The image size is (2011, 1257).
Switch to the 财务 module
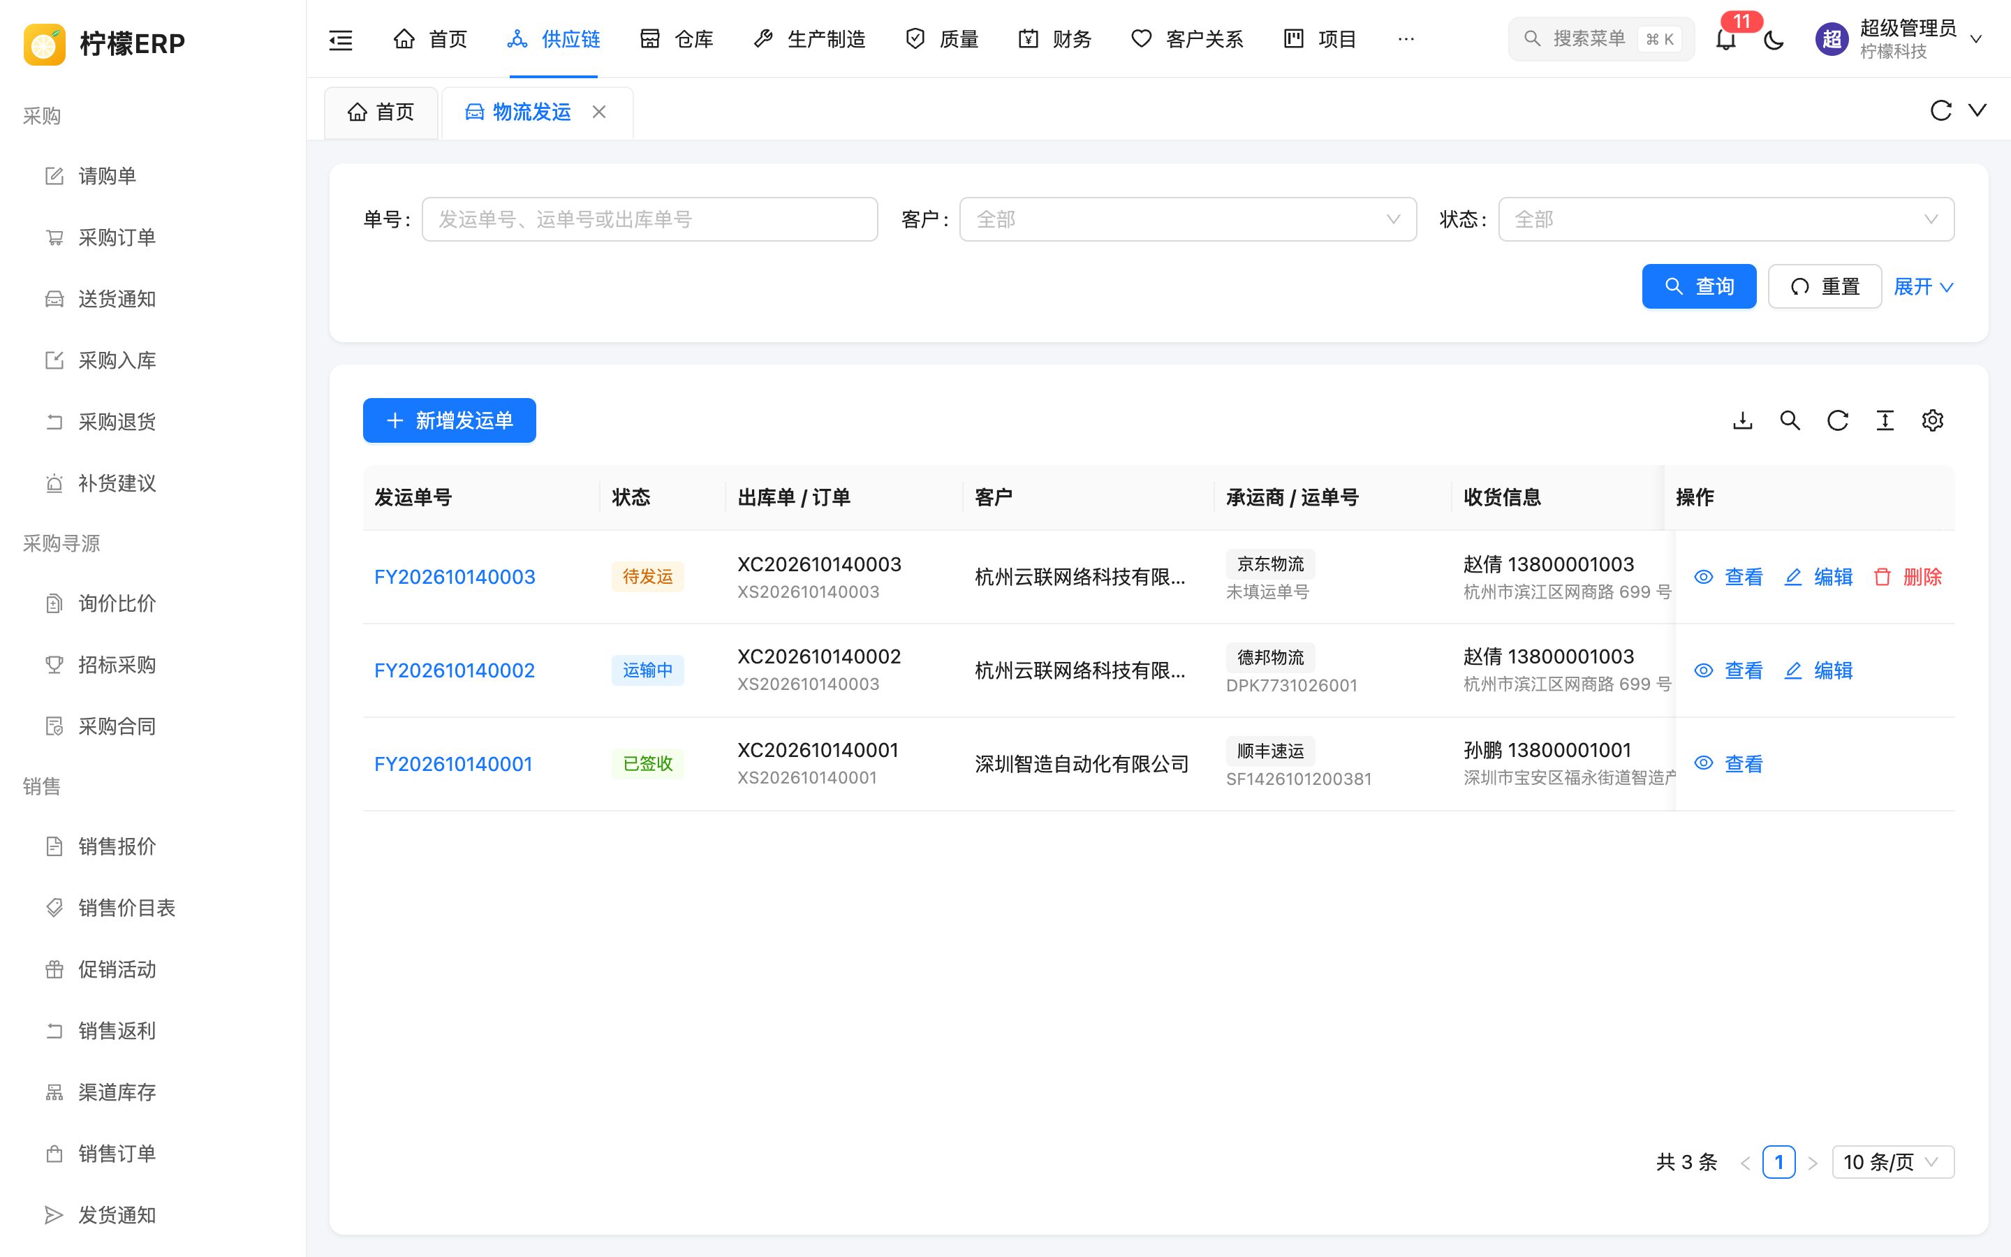(1054, 39)
